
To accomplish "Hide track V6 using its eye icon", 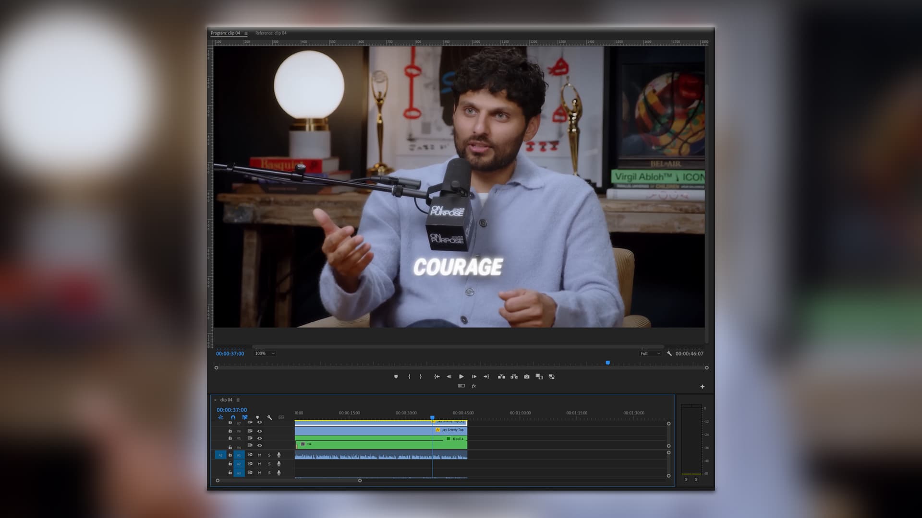I will pos(259,431).
